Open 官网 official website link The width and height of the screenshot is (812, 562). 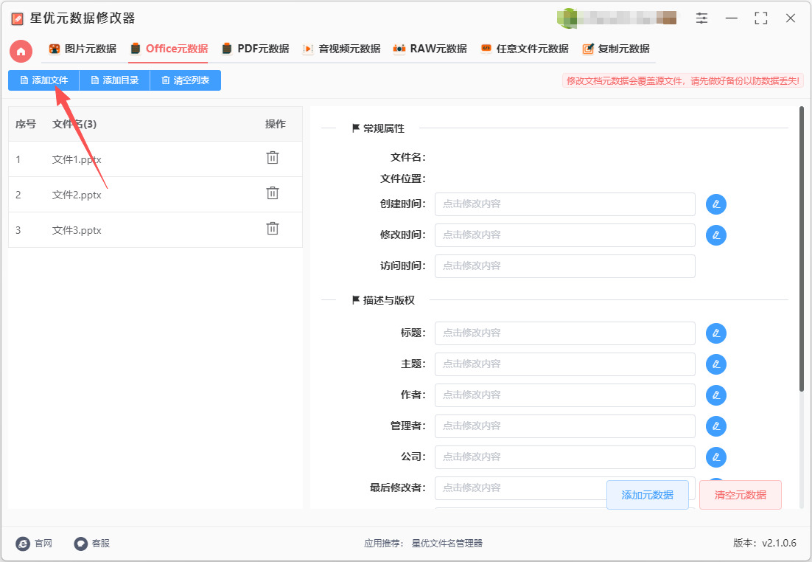tap(34, 544)
